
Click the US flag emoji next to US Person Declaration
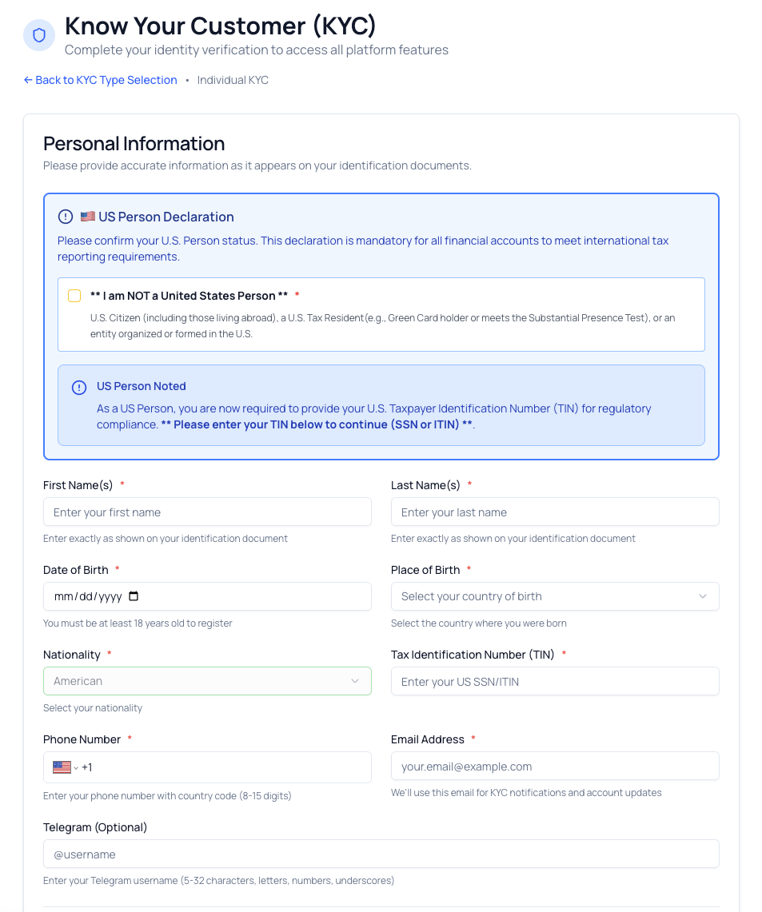click(x=87, y=216)
